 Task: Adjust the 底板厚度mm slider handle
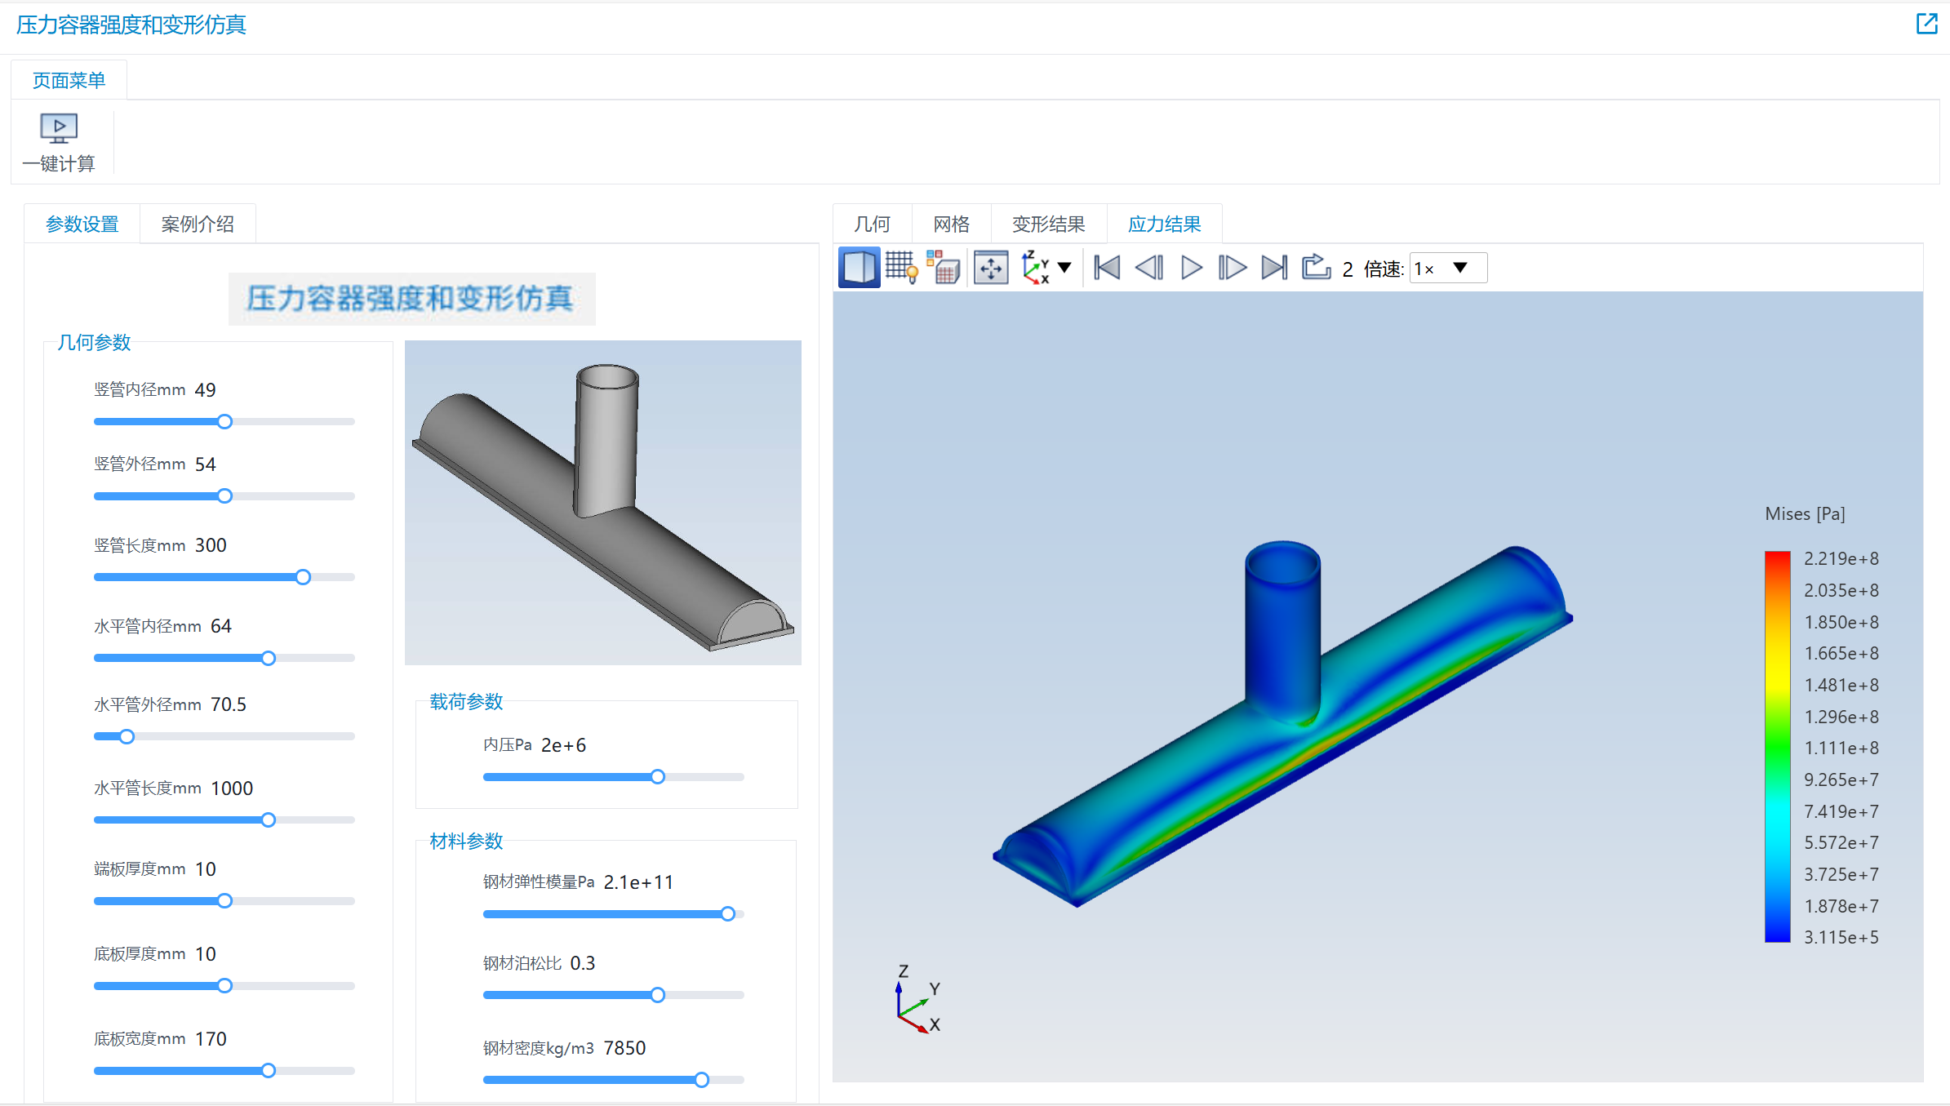point(224,986)
